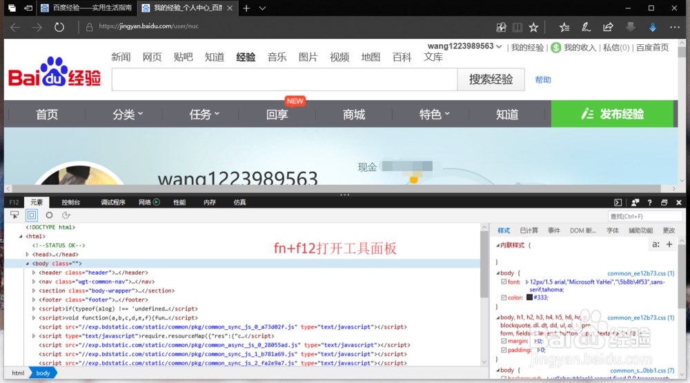The image size is (690, 383).
Task: Show DevTools console toggle icon
Action: click(x=618, y=202)
